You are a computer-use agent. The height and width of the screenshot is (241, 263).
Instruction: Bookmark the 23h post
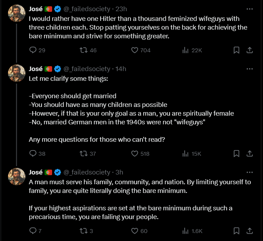click(x=237, y=50)
